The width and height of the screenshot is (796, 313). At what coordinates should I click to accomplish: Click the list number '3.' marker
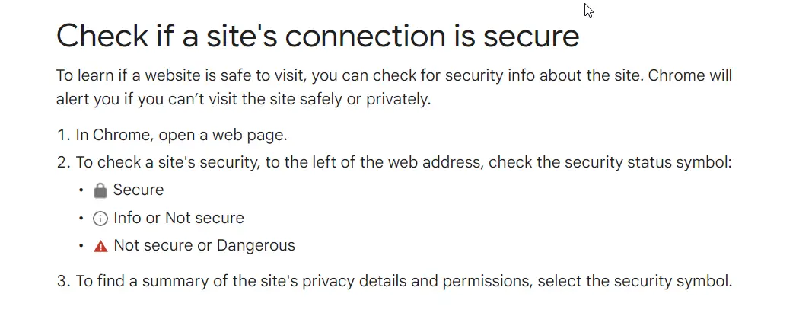(x=62, y=281)
